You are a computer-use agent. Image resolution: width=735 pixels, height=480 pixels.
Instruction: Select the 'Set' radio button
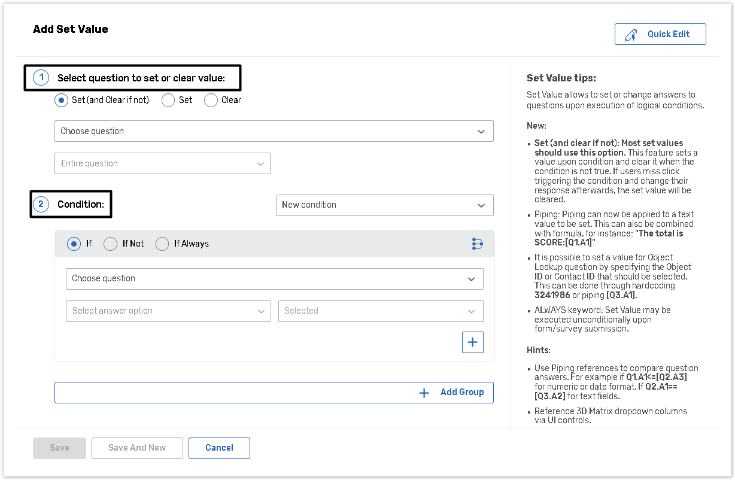[x=168, y=101]
